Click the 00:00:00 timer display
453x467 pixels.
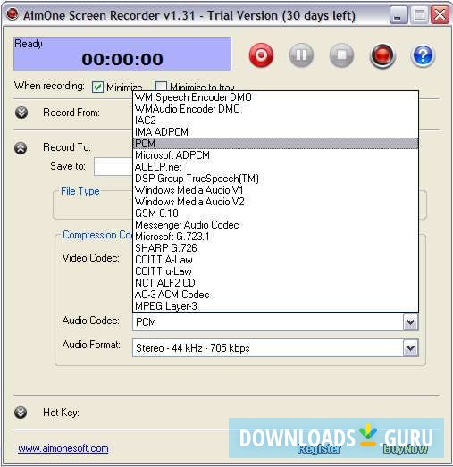click(x=122, y=59)
